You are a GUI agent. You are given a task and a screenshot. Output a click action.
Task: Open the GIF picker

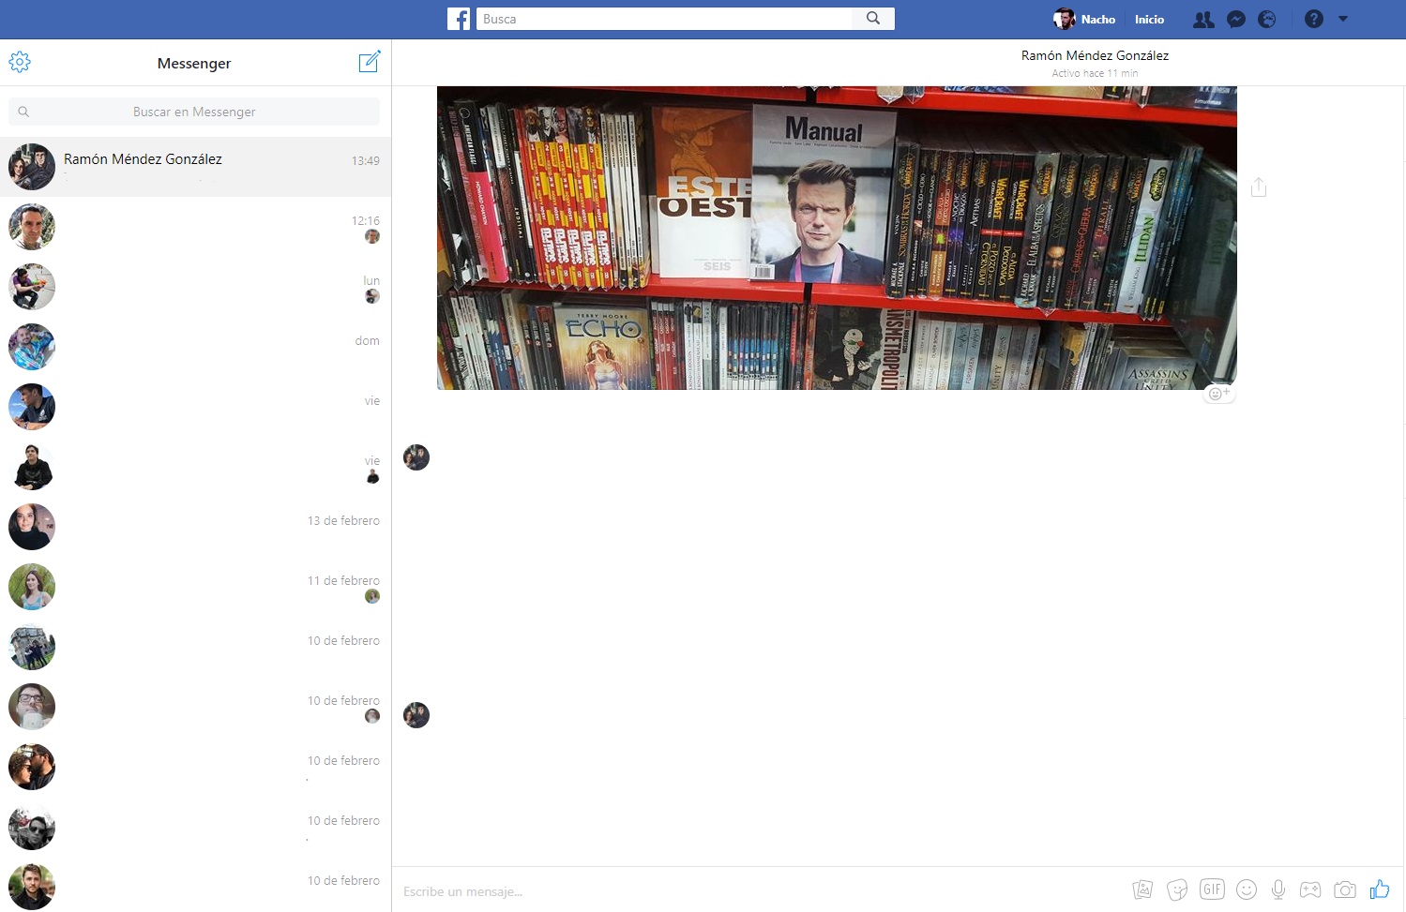[x=1212, y=890]
